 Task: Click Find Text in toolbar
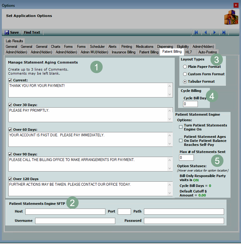tap(32, 32)
